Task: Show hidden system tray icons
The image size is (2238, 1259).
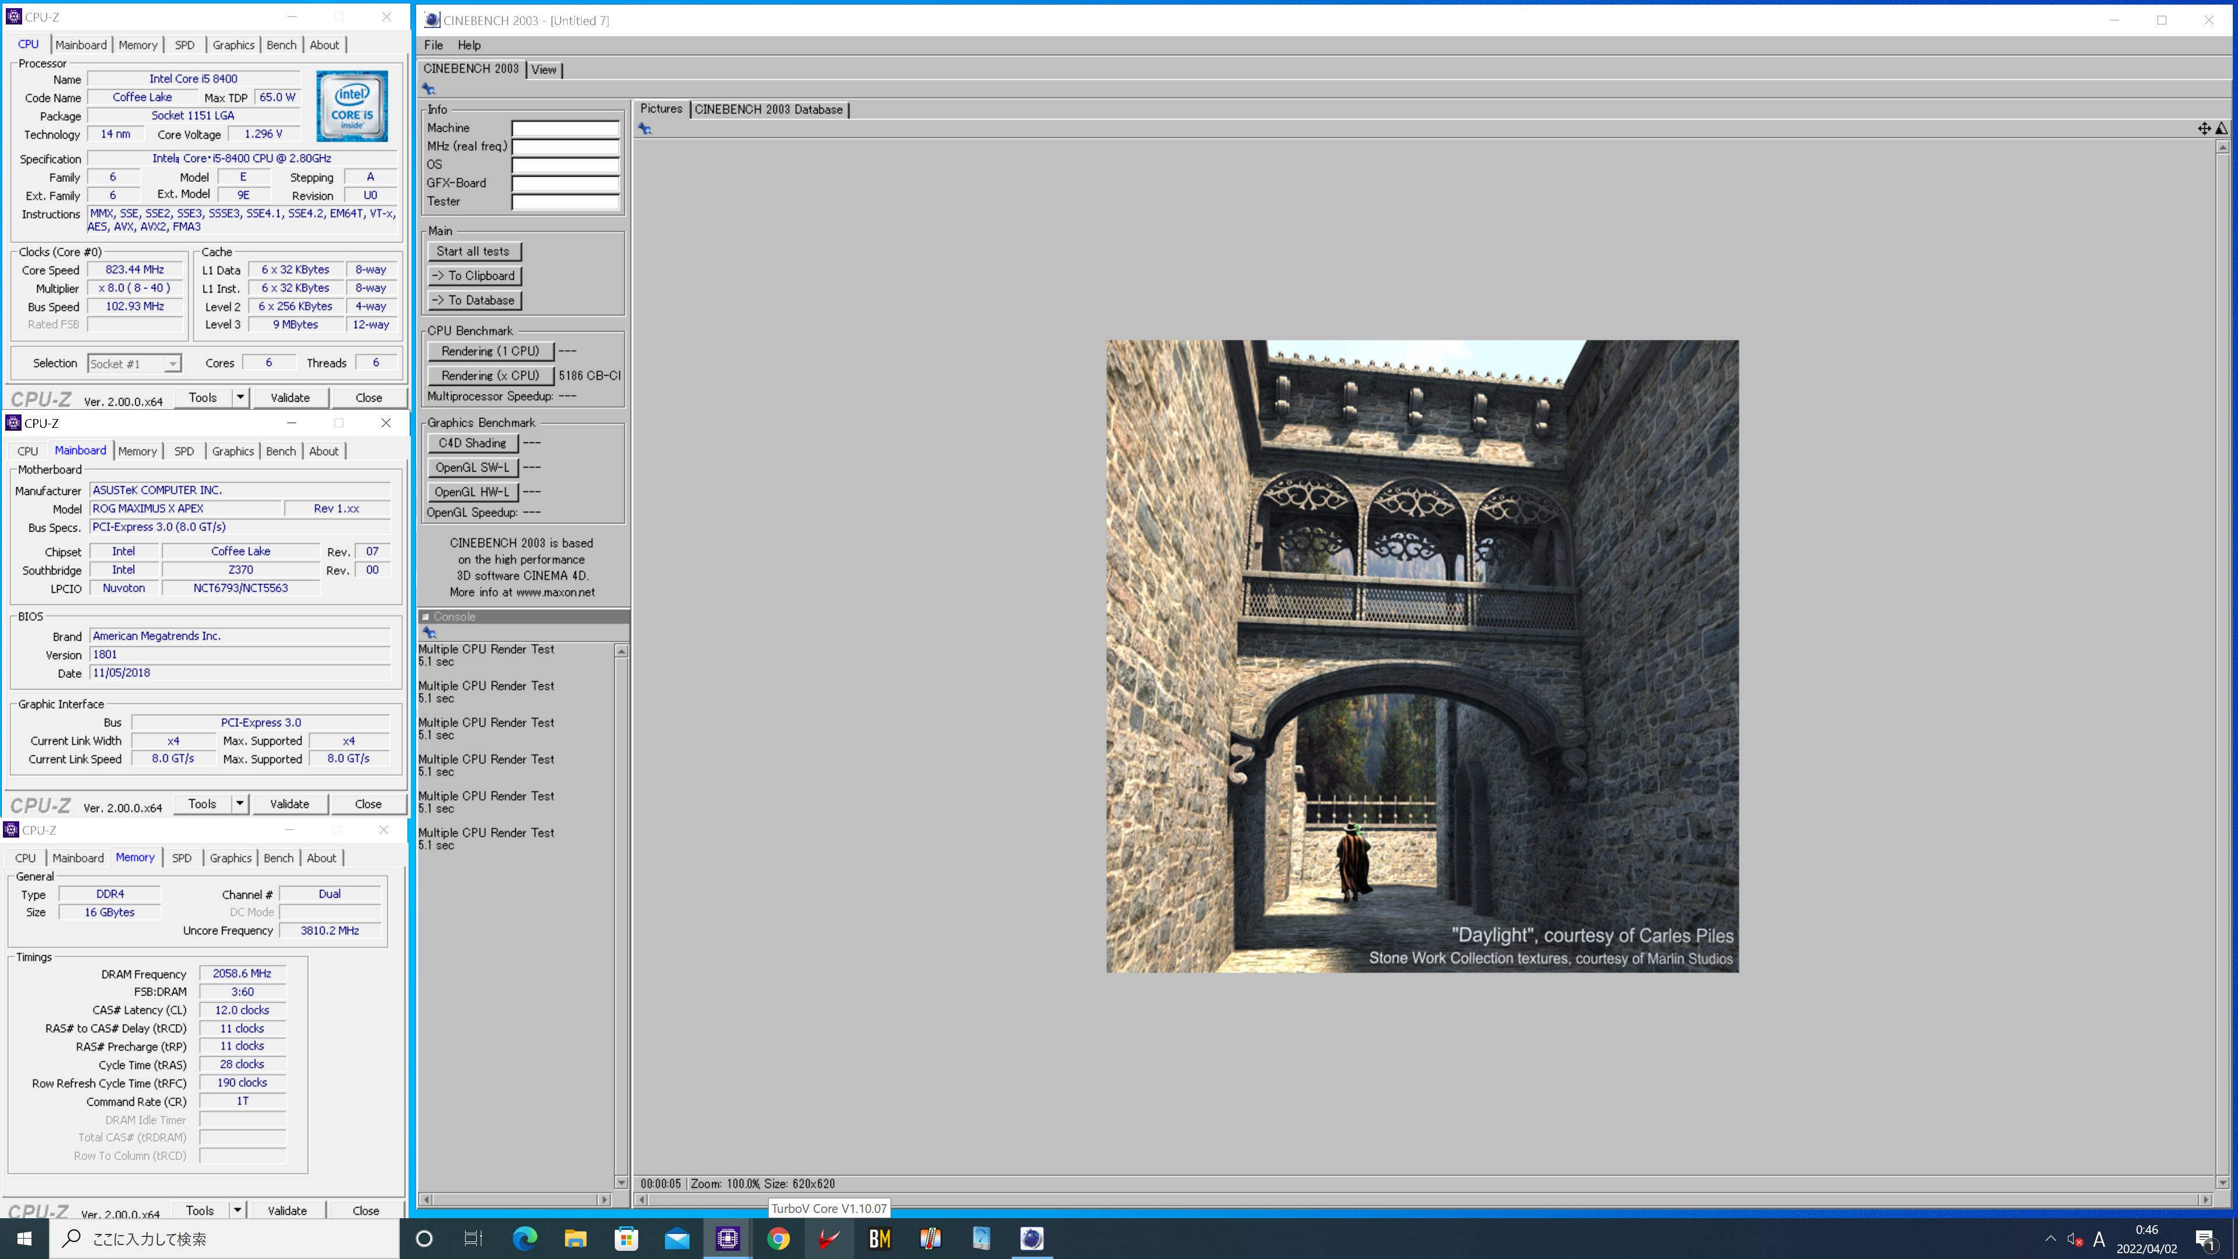Action: [x=2050, y=1238]
